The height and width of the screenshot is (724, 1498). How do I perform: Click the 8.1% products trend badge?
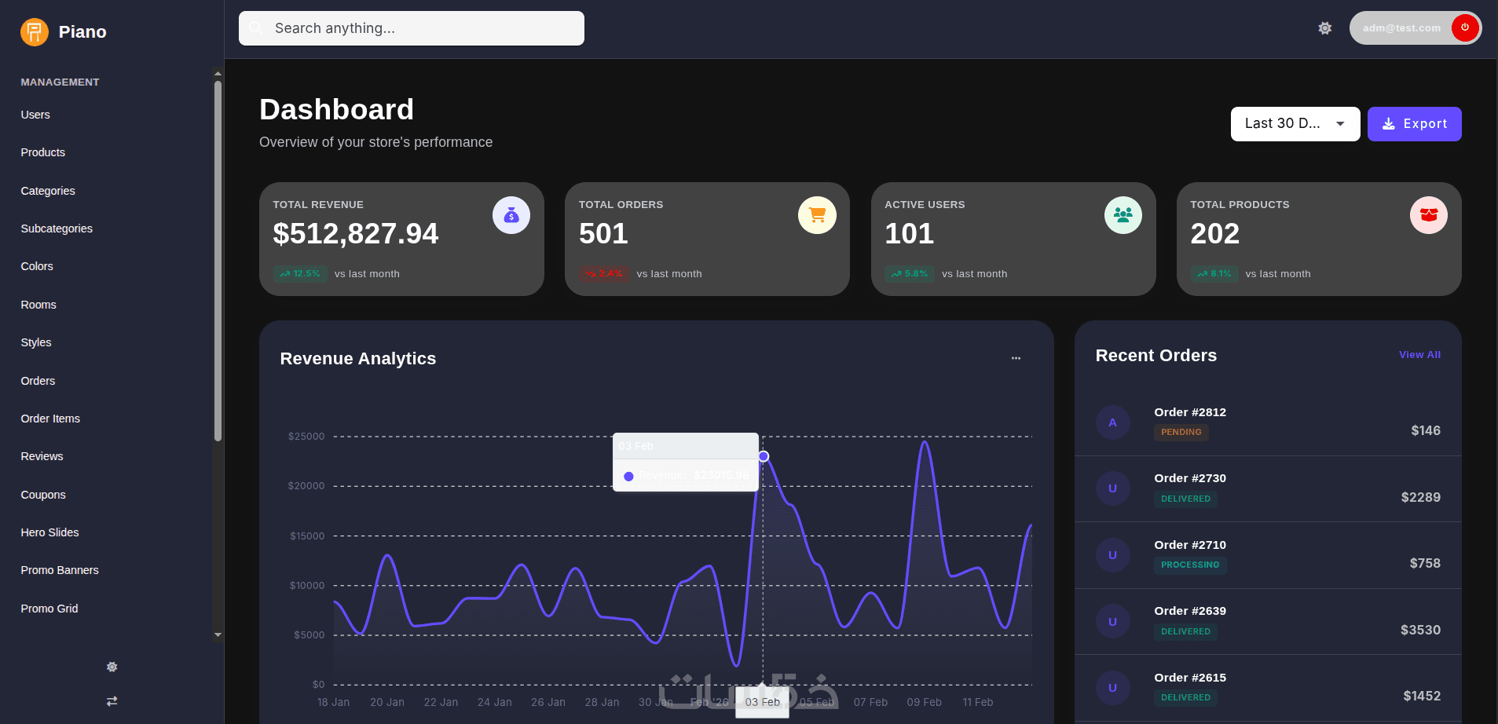coord(1214,274)
